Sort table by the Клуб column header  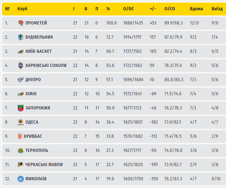point(22,9)
